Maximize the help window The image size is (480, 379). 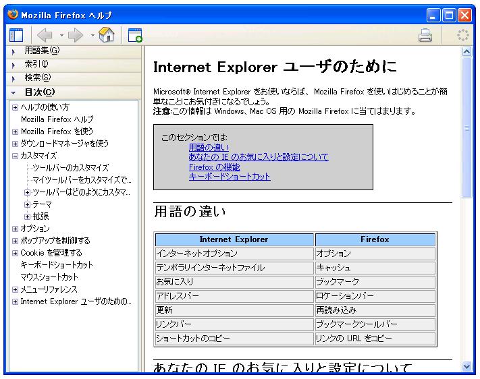coord(449,15)
